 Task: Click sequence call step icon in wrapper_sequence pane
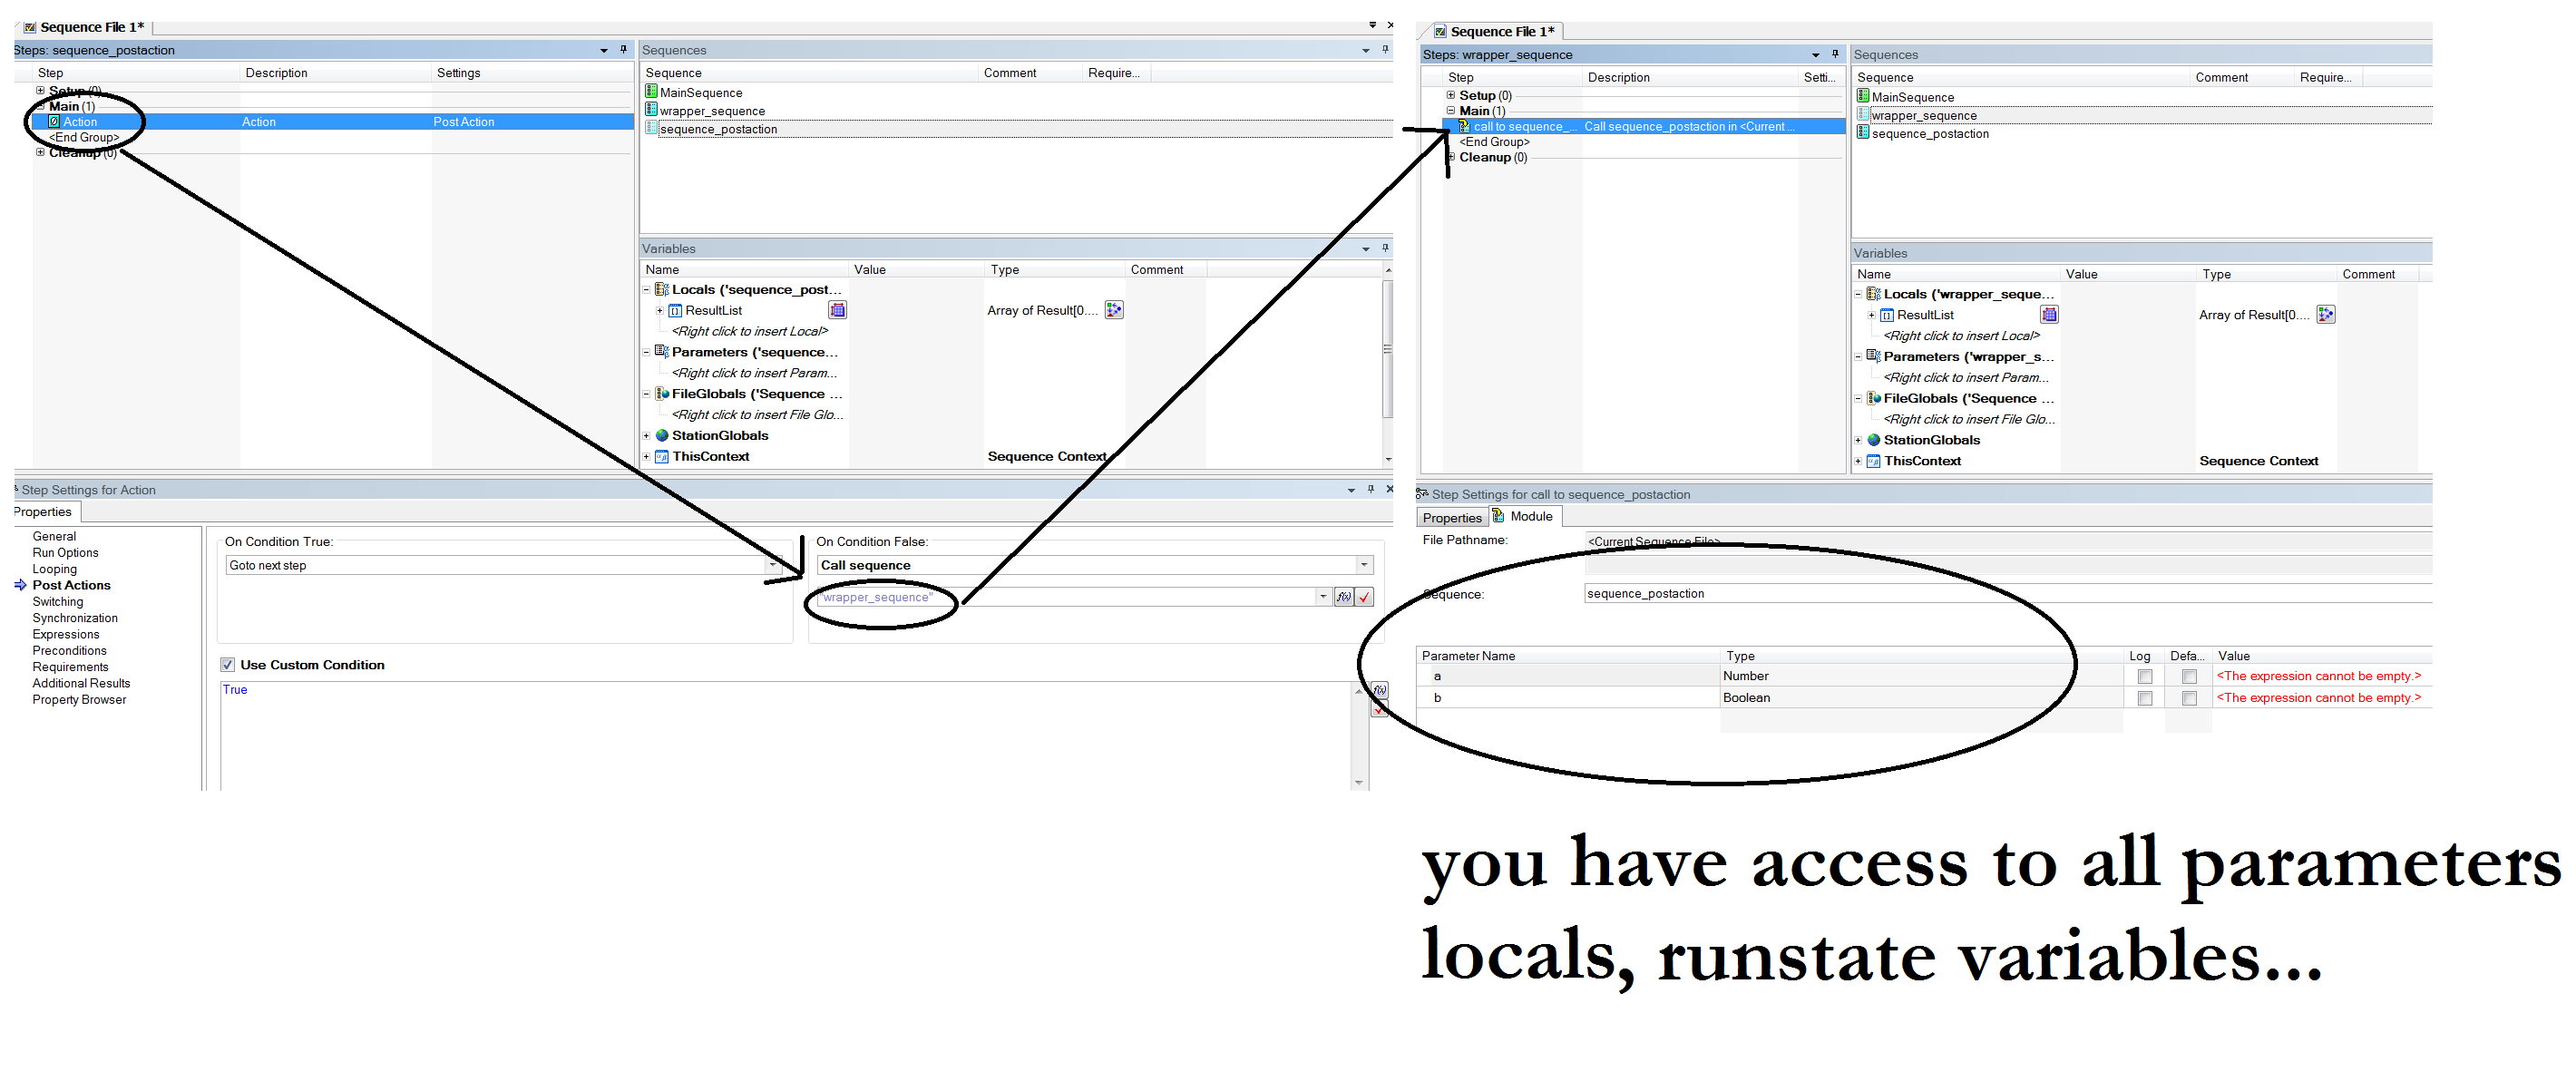pos(1464,126)
